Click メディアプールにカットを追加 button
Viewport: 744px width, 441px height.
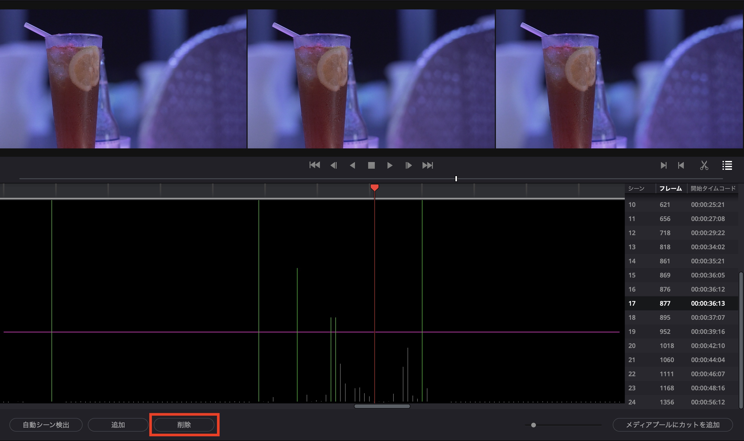[673, 425]
